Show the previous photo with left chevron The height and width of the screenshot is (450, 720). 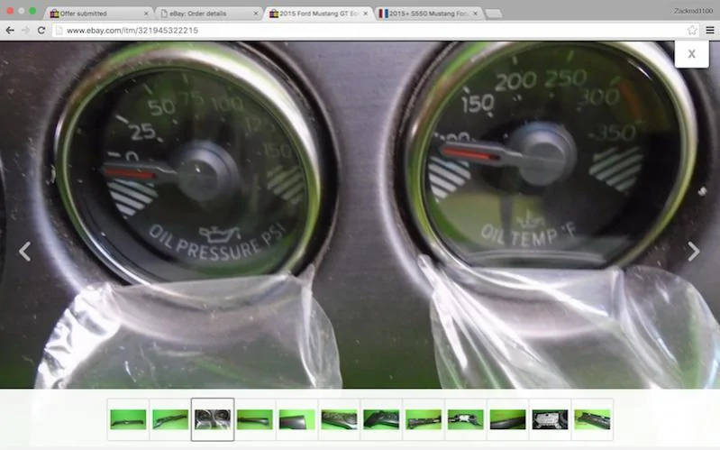click(x=25, y=252)
